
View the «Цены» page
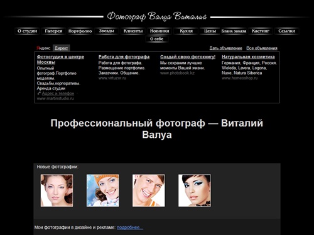tap(210, 31)
